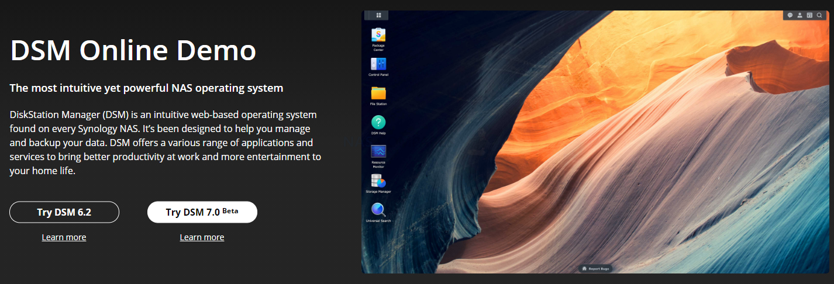834x284 pixels.
Task: Open the Main Menu grid icon
Action: point(378,15)
